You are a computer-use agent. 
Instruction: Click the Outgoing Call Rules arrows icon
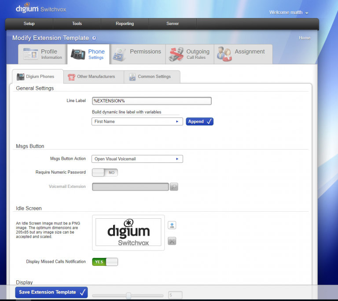coord(176,54)
